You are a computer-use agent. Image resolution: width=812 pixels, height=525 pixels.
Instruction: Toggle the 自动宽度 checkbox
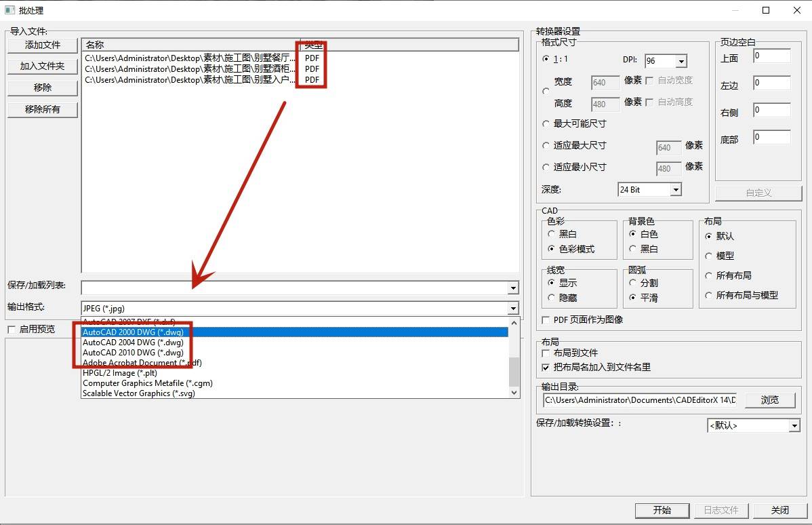click(649, 80)
